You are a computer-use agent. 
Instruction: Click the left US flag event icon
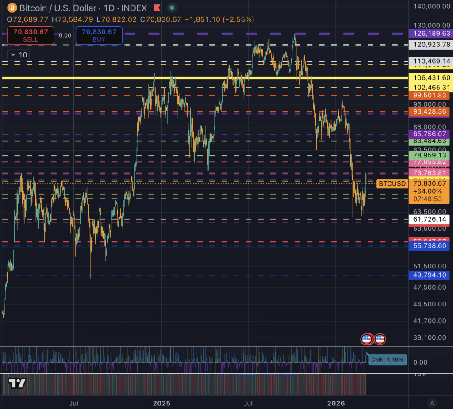tap(366, 339)
